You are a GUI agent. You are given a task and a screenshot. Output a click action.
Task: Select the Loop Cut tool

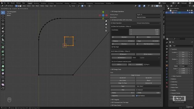pyautogui.click(x=3, y=59)
